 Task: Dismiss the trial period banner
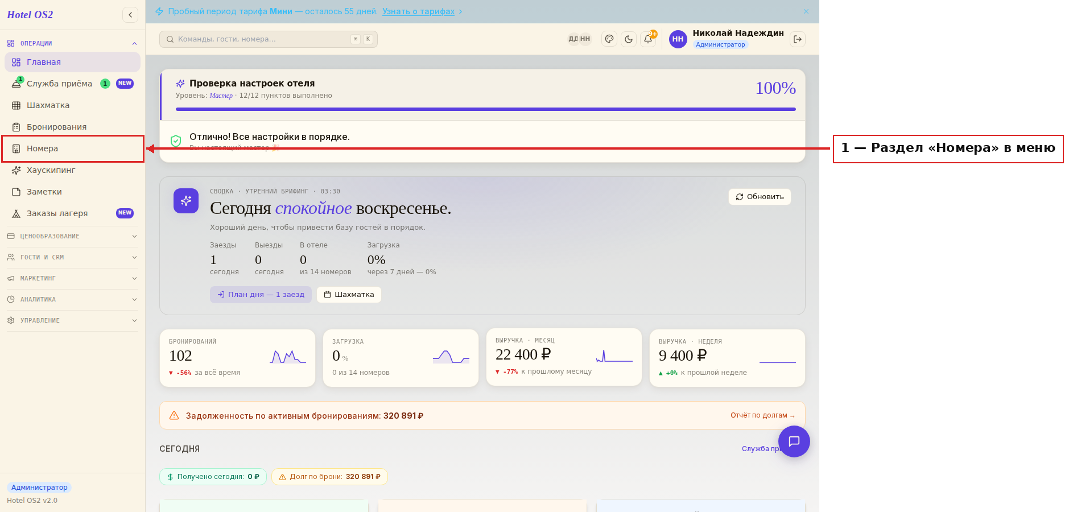[806, 11]
